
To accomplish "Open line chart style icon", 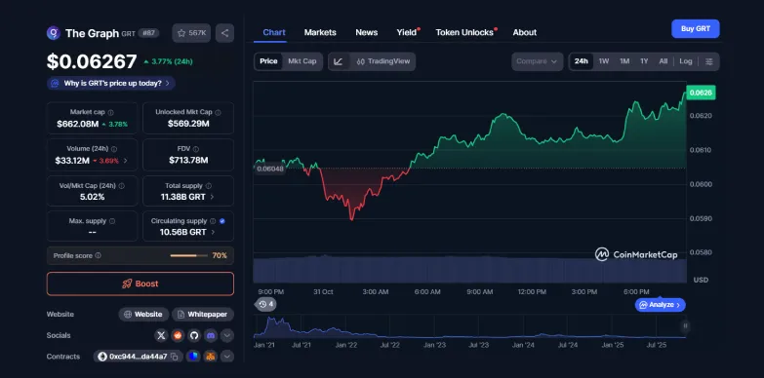I will pos(340,61).
